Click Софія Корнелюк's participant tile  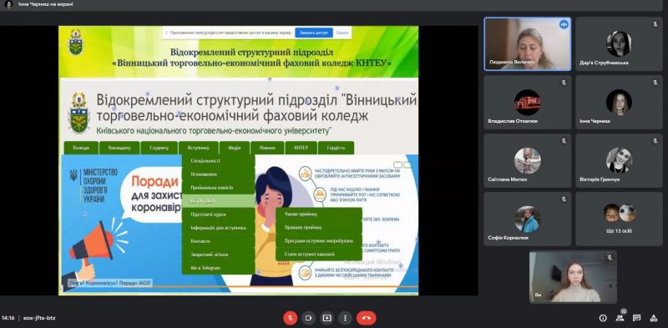tap(528, 219)
